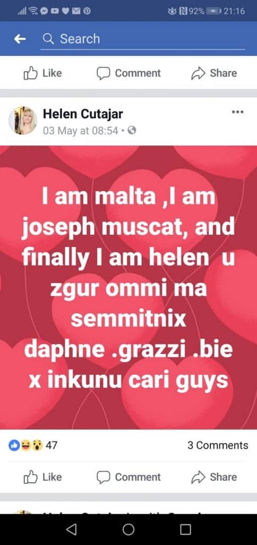Tap the back arrow icon
This screenshot has width=257, height=545.
pyautogui.click(x=20, y=39)
